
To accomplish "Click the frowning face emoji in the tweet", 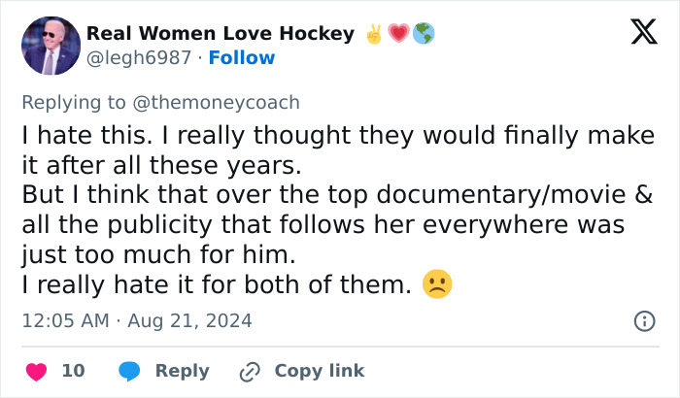I will coord(437,285).
